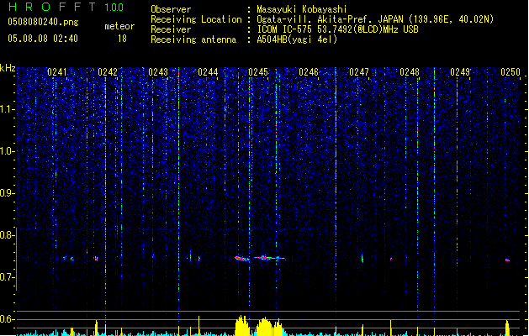Screen dimensions: 529x336
Task: Select the file name 0508080240.png
Action: [x=43, y=22]
